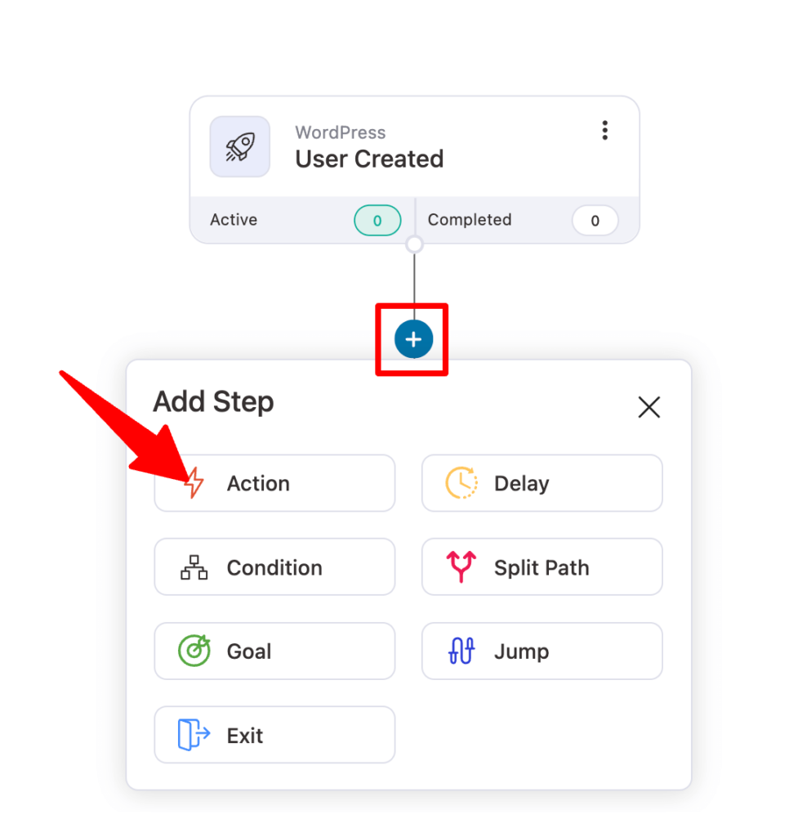
Task: Close the Add Step panel
Action: (x=649, y=407)
